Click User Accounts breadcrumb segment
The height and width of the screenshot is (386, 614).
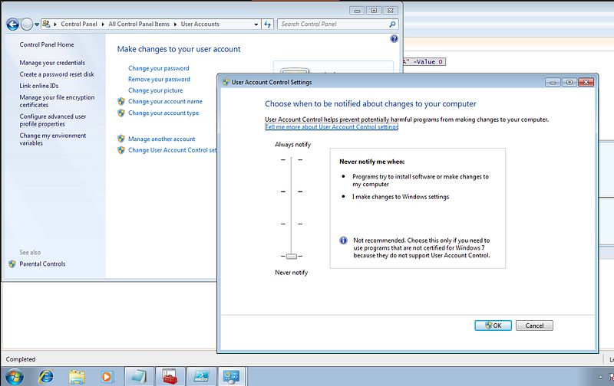pyautogui.click(x=200, y=24)
